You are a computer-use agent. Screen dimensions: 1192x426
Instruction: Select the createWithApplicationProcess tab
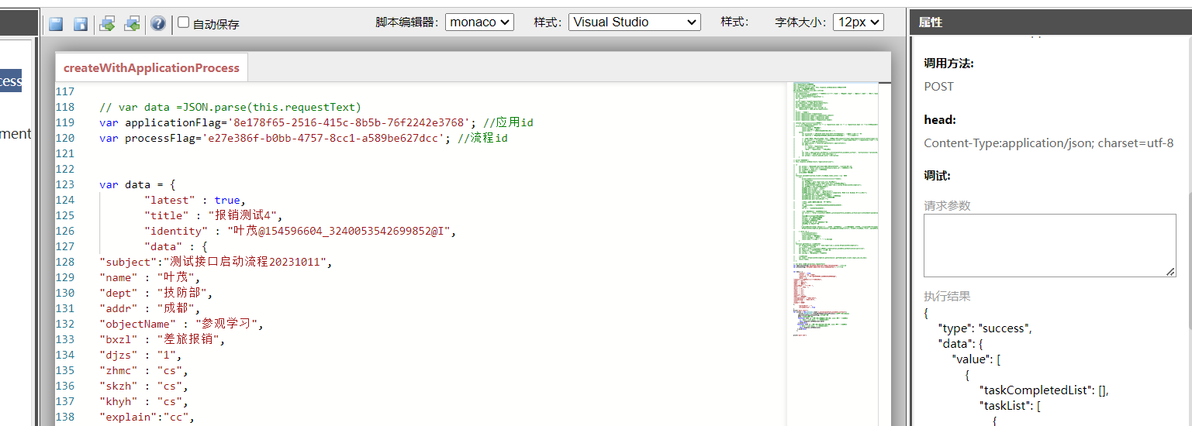[x=151, y=67]
